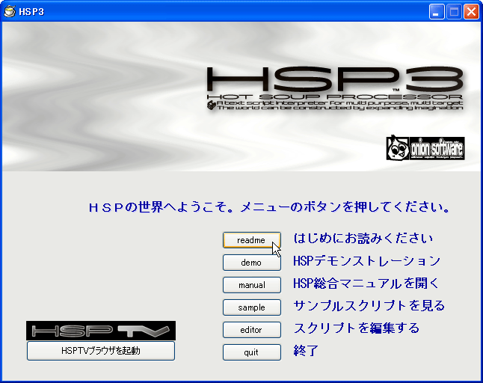Click the HSP3 Hot Soup Processor logo
Image resolution: width=483 pixels, height=383 pixels.
click(335, 89)
